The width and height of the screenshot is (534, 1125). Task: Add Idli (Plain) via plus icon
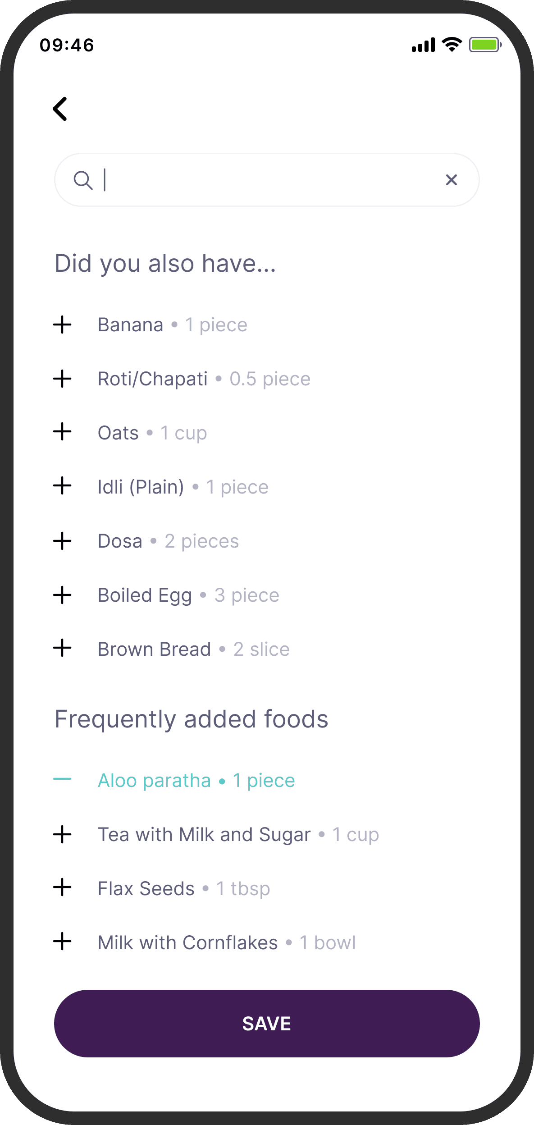(x=62, y=486)
